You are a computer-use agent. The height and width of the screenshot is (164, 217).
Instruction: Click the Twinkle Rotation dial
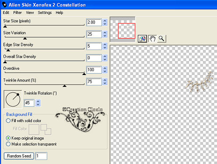pyautogui.click(x=13, y=99)
